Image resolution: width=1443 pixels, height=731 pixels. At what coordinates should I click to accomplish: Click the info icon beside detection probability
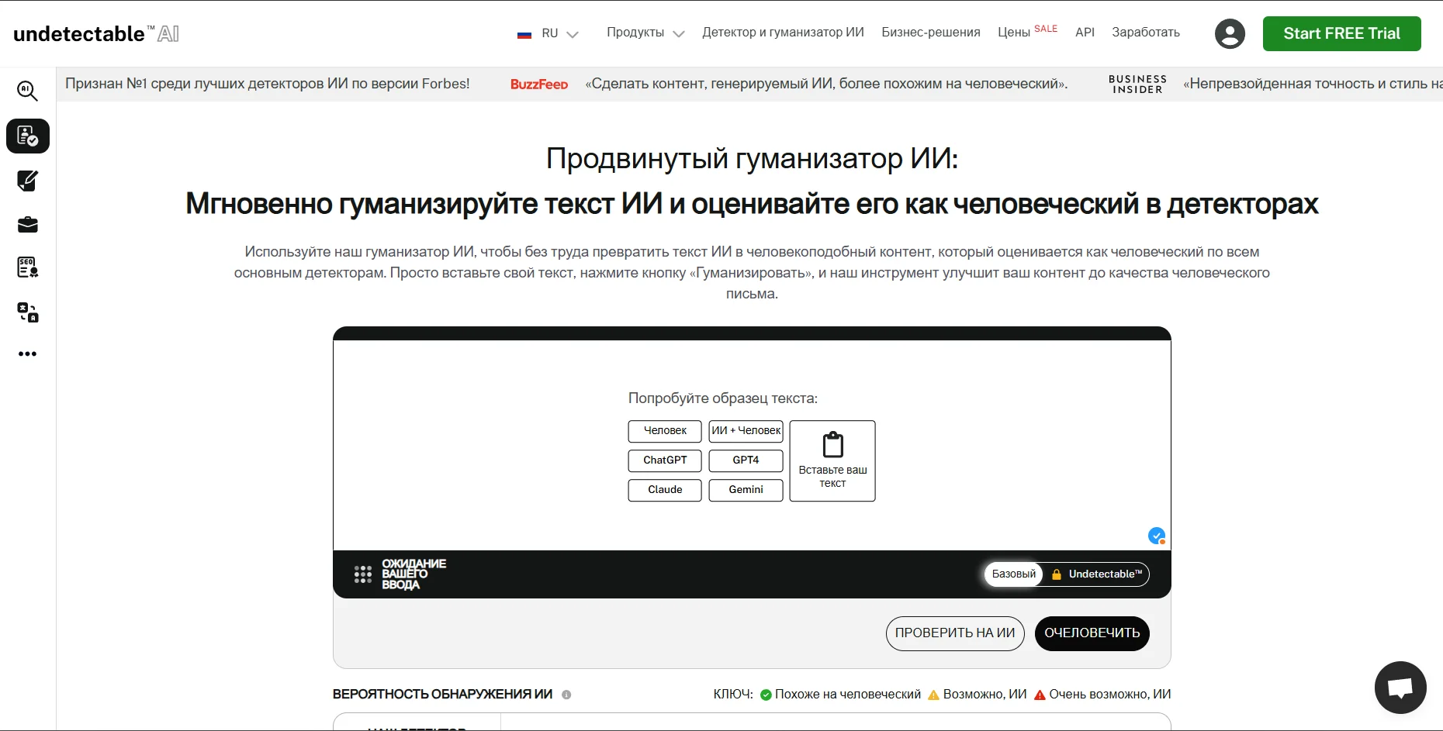tap(566, 695)
